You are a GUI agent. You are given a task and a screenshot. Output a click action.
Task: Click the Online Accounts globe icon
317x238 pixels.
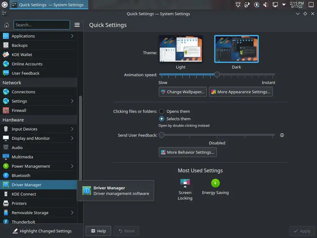[6, 64]
